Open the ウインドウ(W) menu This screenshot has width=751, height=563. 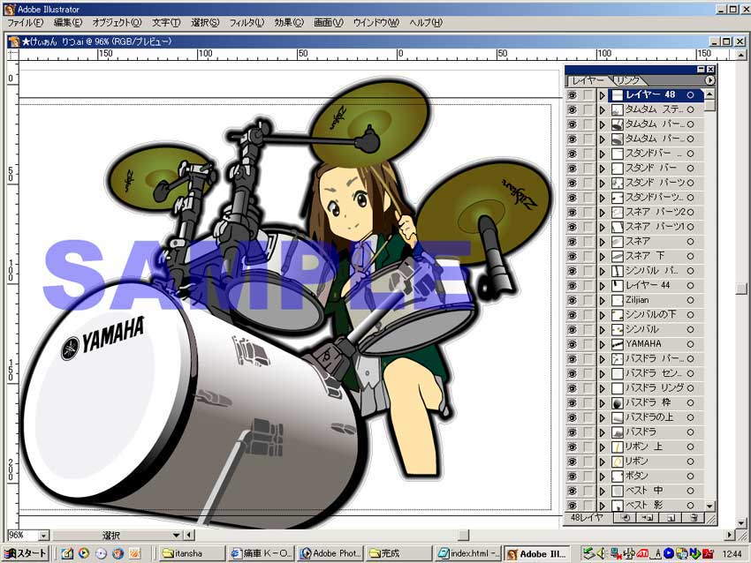(x=376, y=22)
